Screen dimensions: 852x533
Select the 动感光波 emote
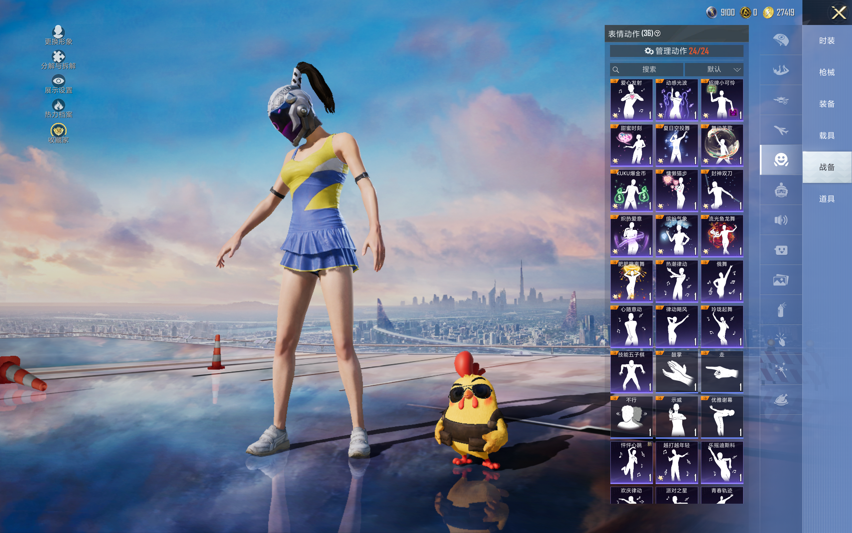(x=677, y=100)
